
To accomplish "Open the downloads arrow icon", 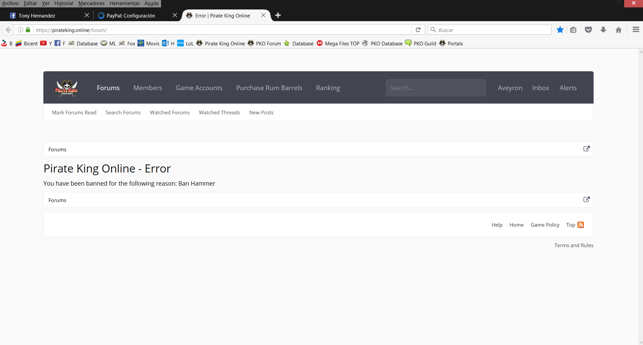I will tap(603, 30).
